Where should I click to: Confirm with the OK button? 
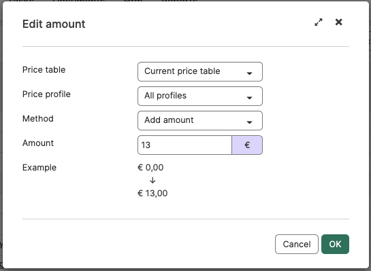point(335,244)
